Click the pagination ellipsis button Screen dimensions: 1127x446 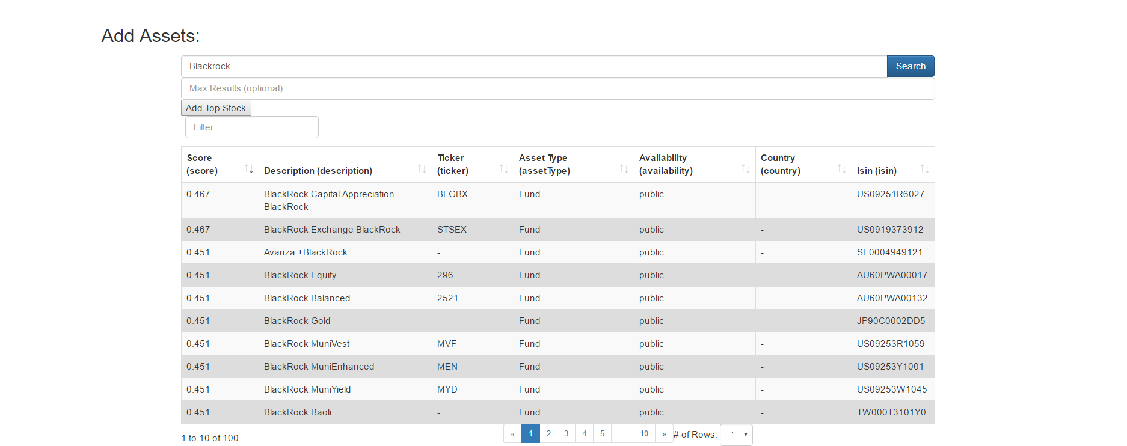coord(622,433)
